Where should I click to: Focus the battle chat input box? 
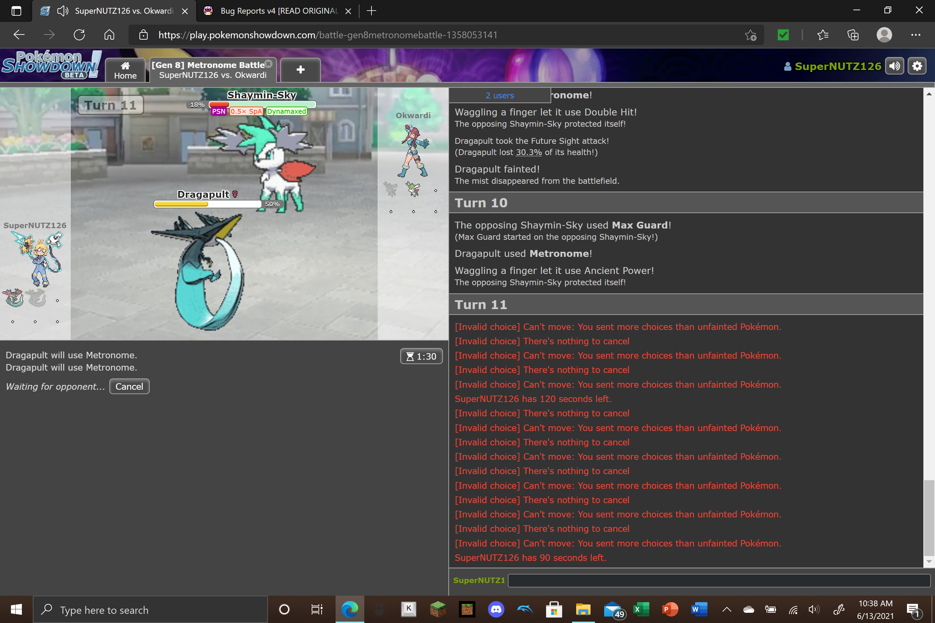(x=718, y=580)
